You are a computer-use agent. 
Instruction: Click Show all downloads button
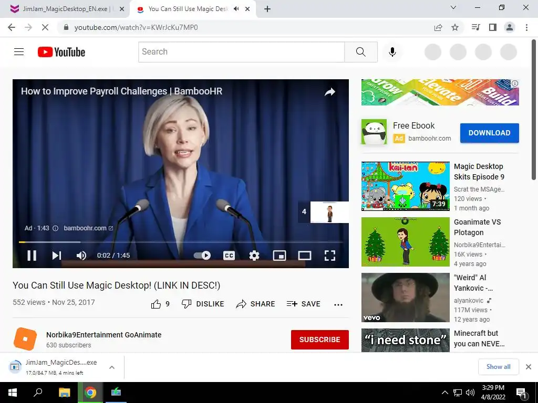(498, 367)
